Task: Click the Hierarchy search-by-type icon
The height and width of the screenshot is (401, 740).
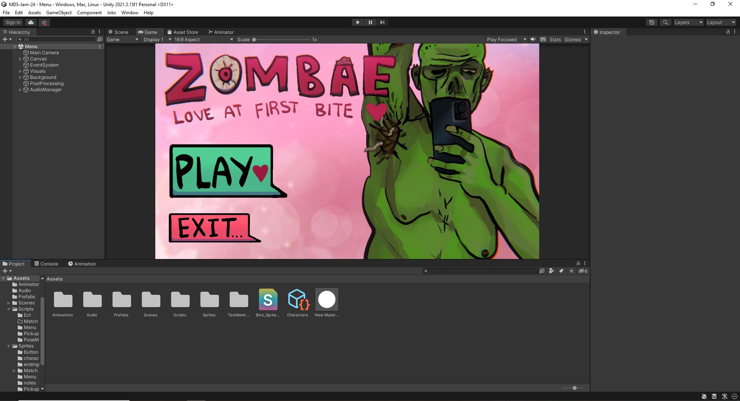Action: click(x=100, y=39)
